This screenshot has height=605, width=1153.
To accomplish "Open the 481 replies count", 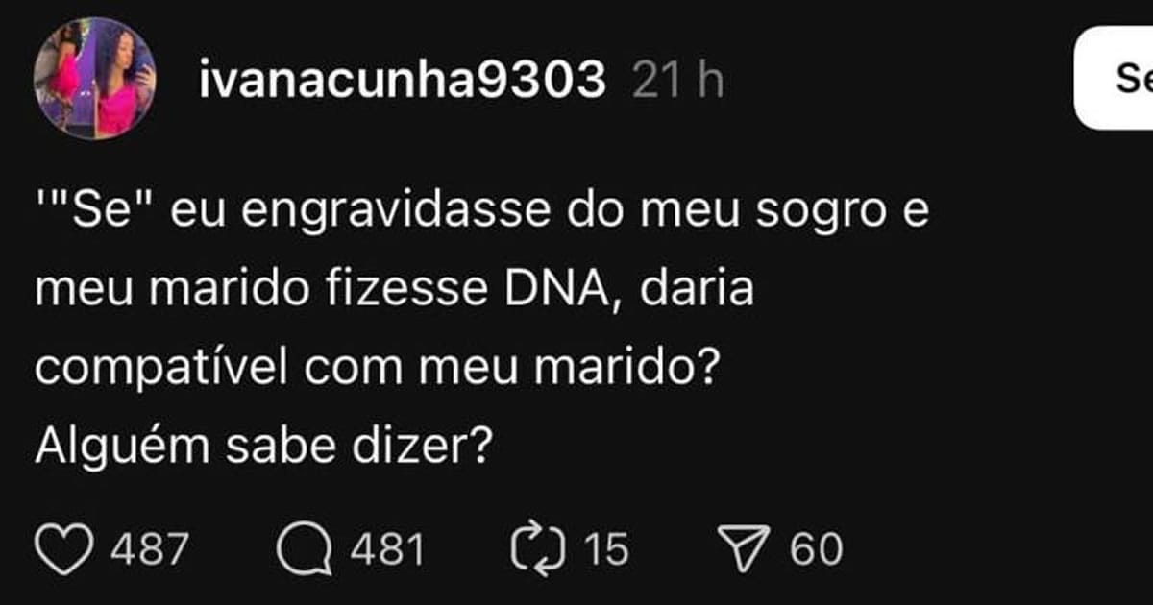I will click(386, 550).
